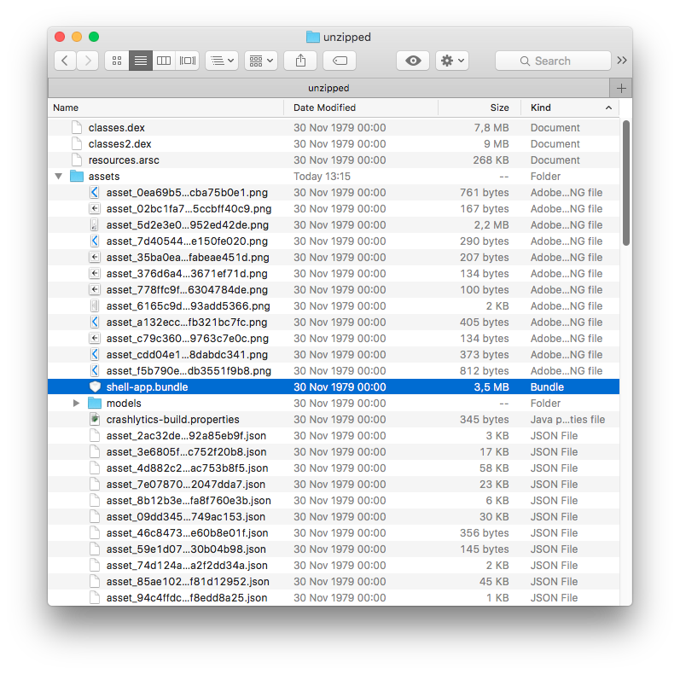Click icon of asset_5d2e3e0...952ed42de.png
Viewport: 680px width, 674px height.
95,224
